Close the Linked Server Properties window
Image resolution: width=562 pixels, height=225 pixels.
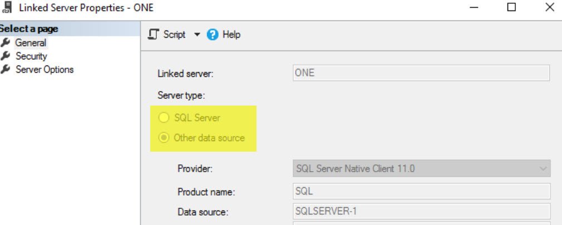[x=549, y=8]
